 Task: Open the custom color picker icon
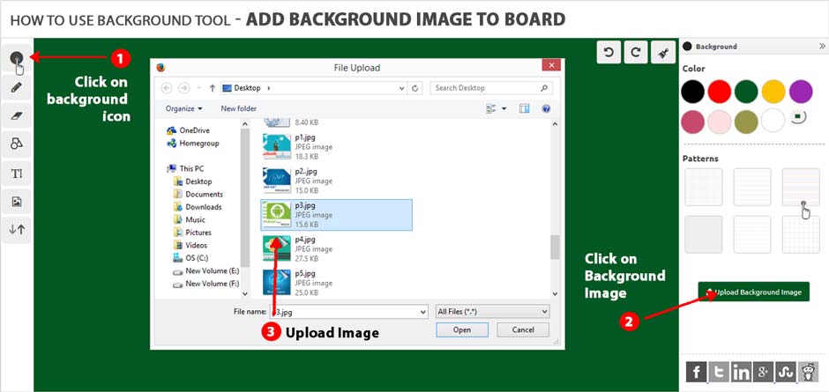point(798,117)
